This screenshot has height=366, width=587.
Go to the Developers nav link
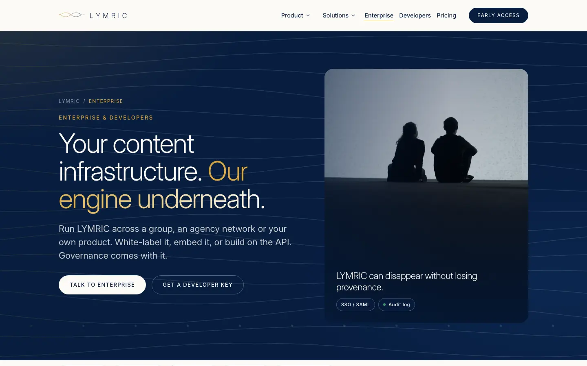(x=415, y=15)
